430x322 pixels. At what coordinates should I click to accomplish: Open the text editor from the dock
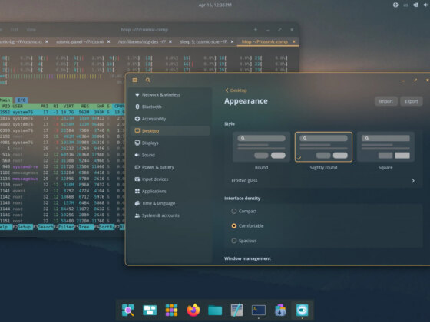click(x=237, y=310)
